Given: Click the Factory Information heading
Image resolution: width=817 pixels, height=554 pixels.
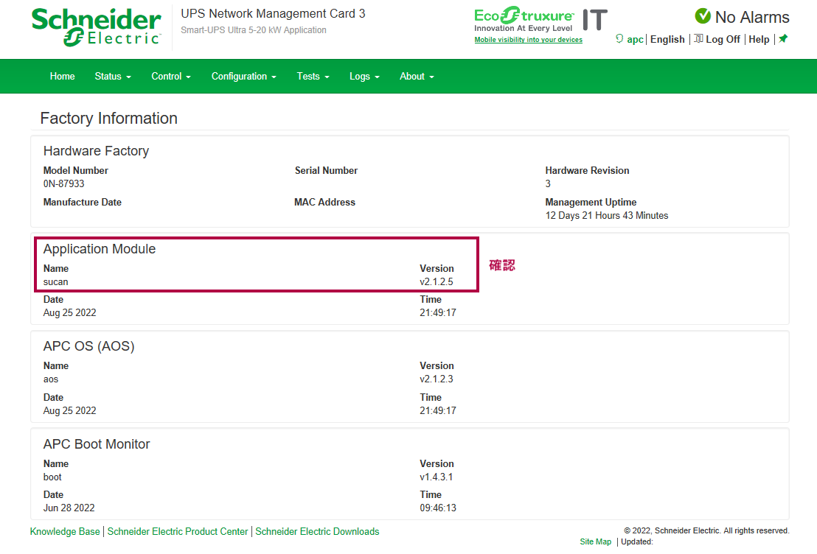Looking at the screenshot, I should (x=109, y=118).
